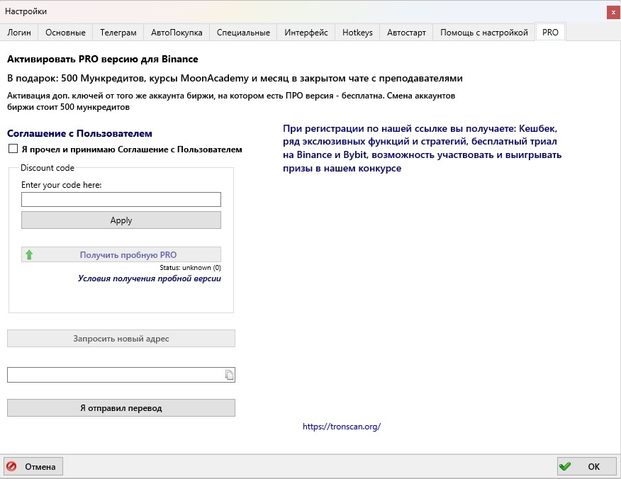The width and height of the screenshot is (621, 479).
Task: Open the Телеграм settings tab
Action: (x=118, y=33)
